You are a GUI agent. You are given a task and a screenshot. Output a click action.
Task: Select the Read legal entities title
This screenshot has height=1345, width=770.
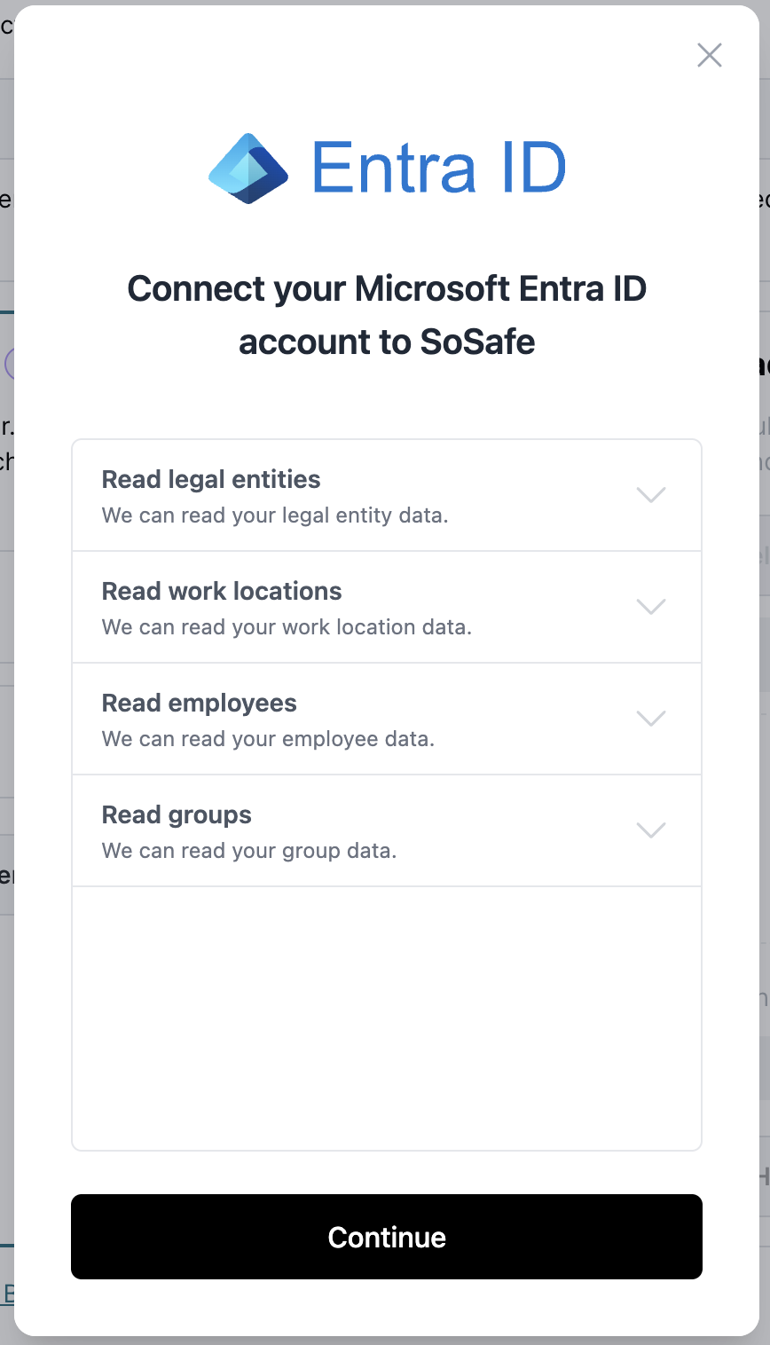[x=211, y=480]
